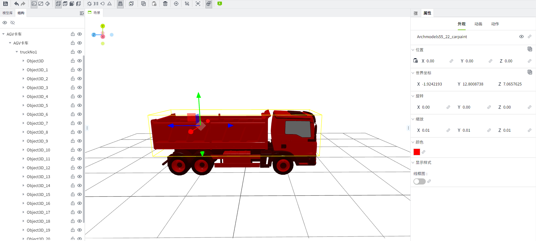Viewport: 536px width, 241px height.
Task: Click the copy icon beside world coordinates
Action: click(x=530, y=72)
